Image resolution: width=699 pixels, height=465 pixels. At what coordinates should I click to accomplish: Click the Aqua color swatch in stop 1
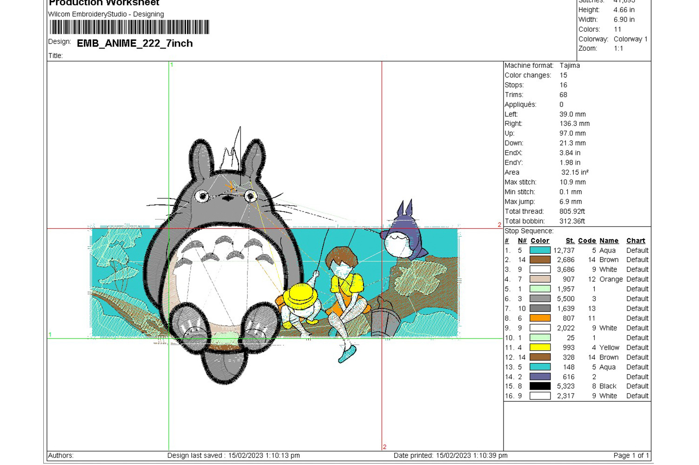click(x=540, y=250)
